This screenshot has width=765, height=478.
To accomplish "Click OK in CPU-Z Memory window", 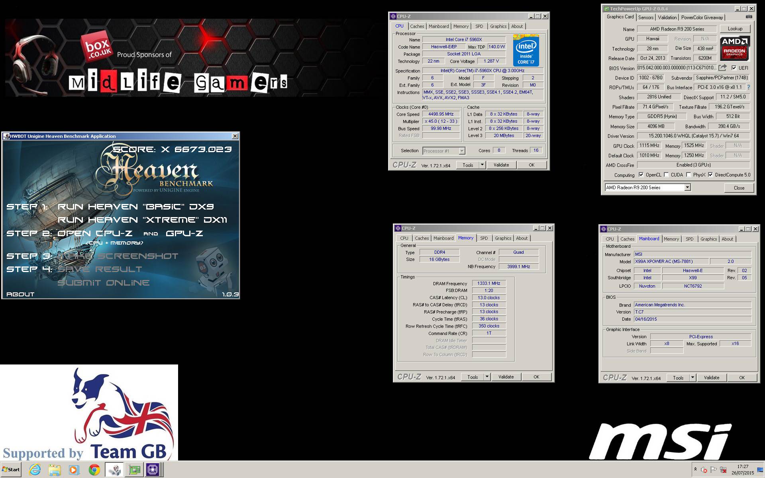I will pos(536,376).
